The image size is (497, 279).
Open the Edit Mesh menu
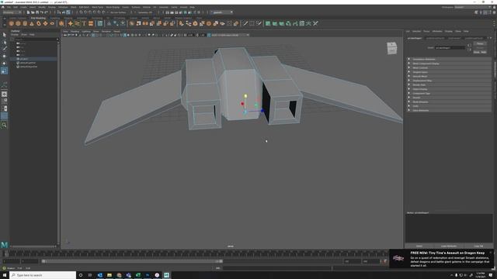click(x=84, y=7)
